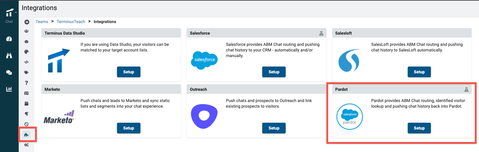Screen dimensions: 479x152
Task: Click Setup for Marketo integration
Action: 129,128
